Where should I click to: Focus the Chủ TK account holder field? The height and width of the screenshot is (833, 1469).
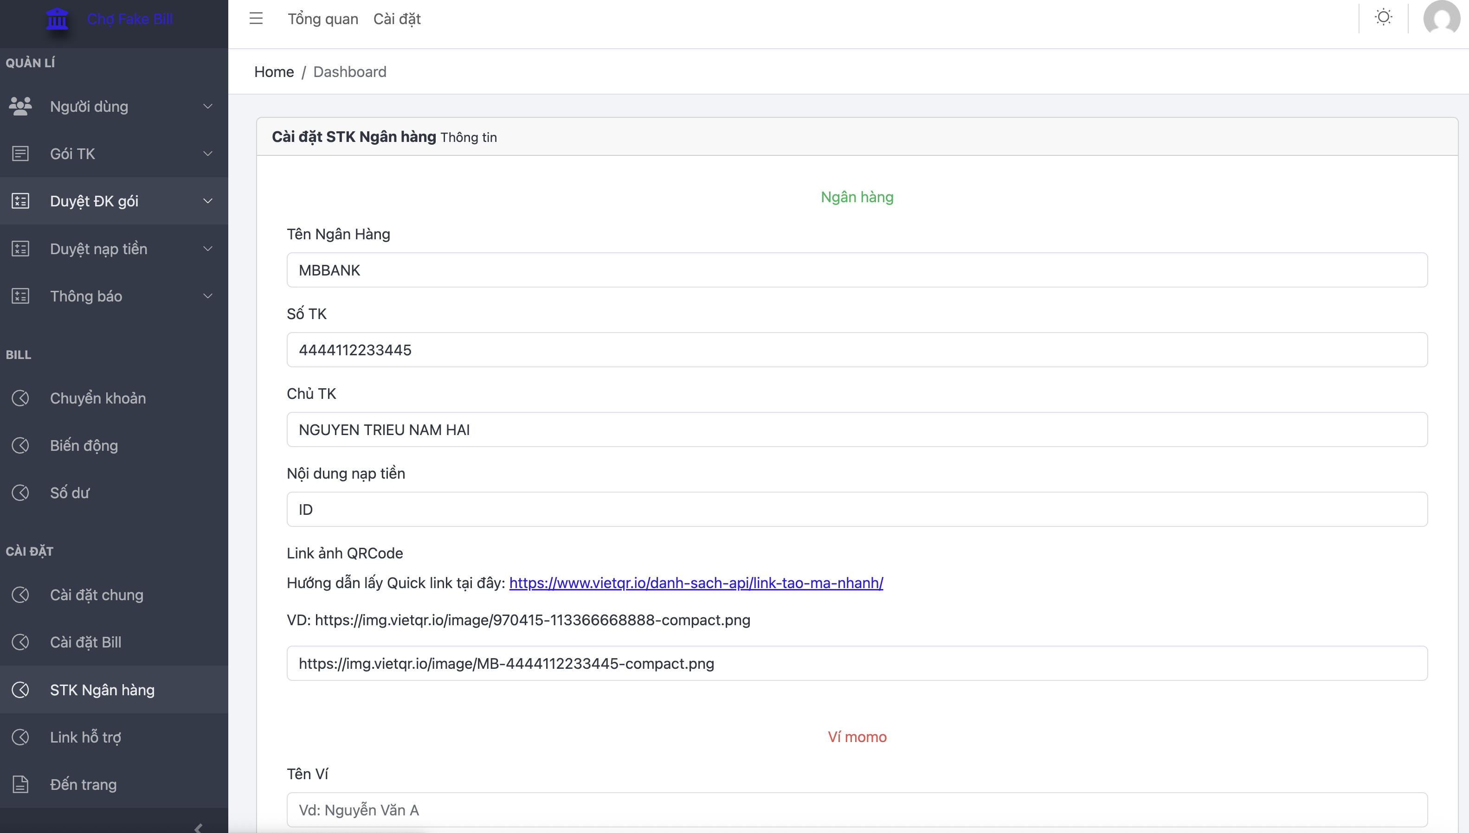857,429
